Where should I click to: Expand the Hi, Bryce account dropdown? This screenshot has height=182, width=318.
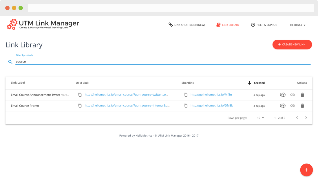297,25
